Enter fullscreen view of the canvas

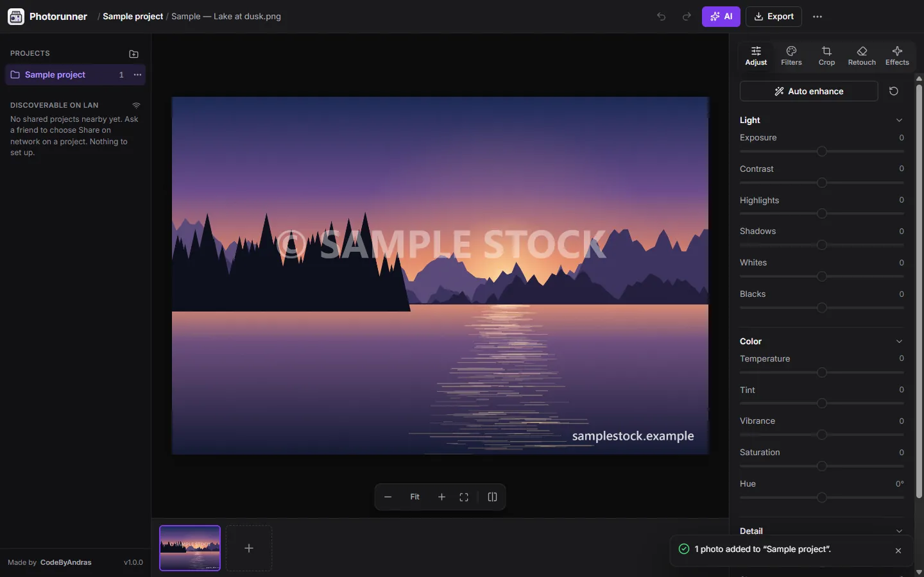[464, 497]
